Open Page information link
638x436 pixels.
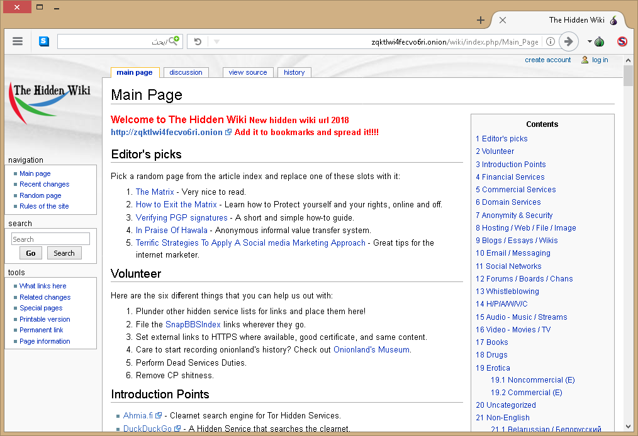pyautogui.click(x=45, y=341)
